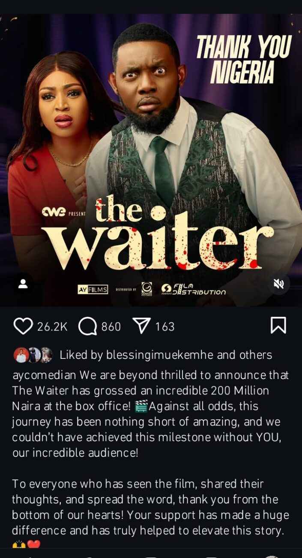Unmute the video with the speaker icon
The image size is (302, 558).
click(x=279, y=284)
